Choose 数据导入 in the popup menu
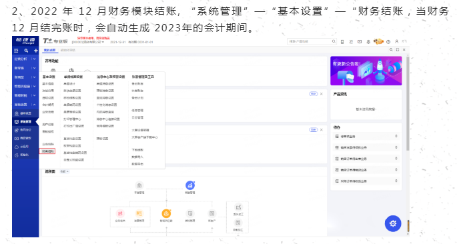 (137, 157)
